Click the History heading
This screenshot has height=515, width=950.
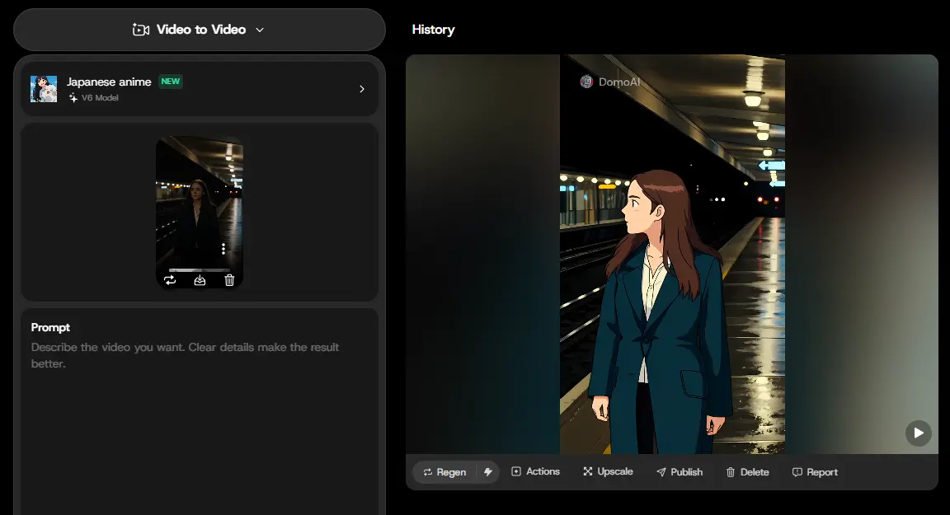point(433,30)
